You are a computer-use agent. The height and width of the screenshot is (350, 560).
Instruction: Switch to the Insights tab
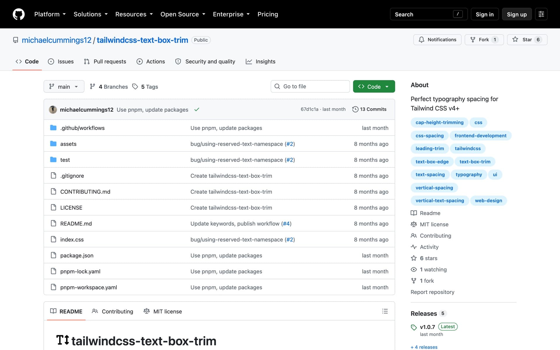point(260,62)
